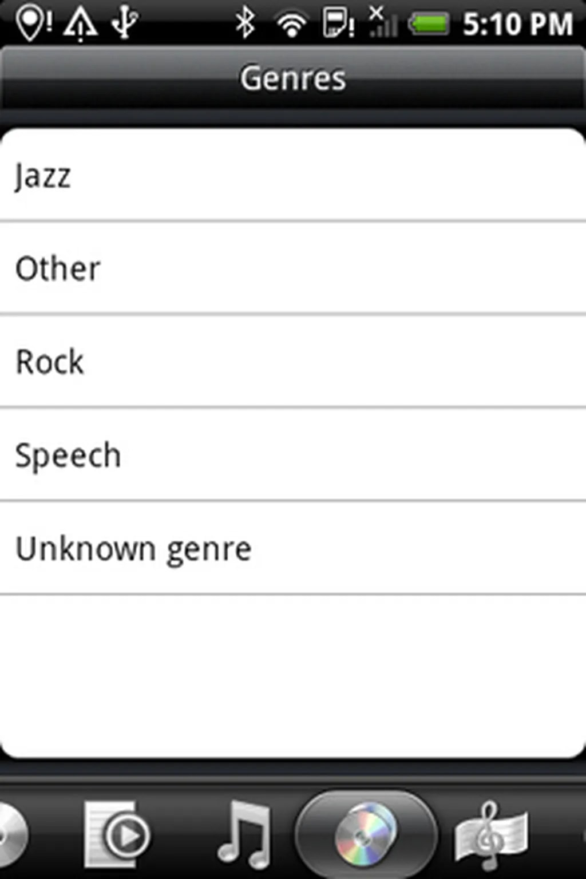
Task: Tap the SD card alert icon
Action: click(x=338, y=23)
